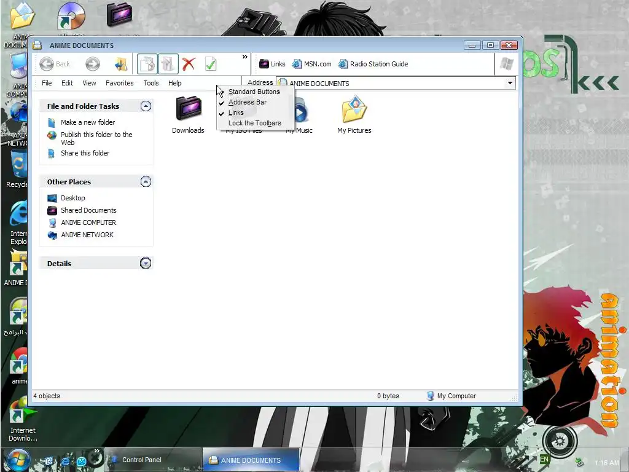Open Shared Documents in Other Places
The height and width of the screenshot is (472, 629).
(88, 210)
